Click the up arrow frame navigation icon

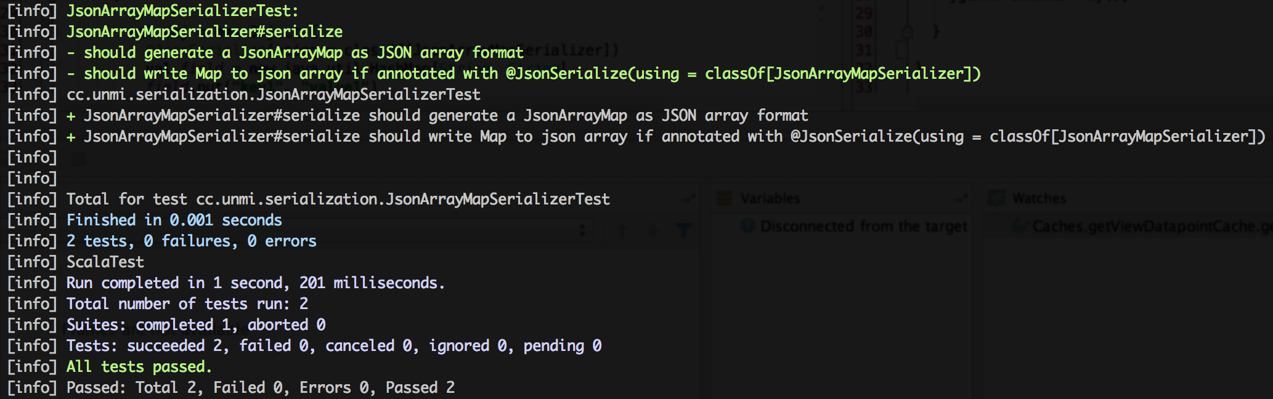coord(622,230)
